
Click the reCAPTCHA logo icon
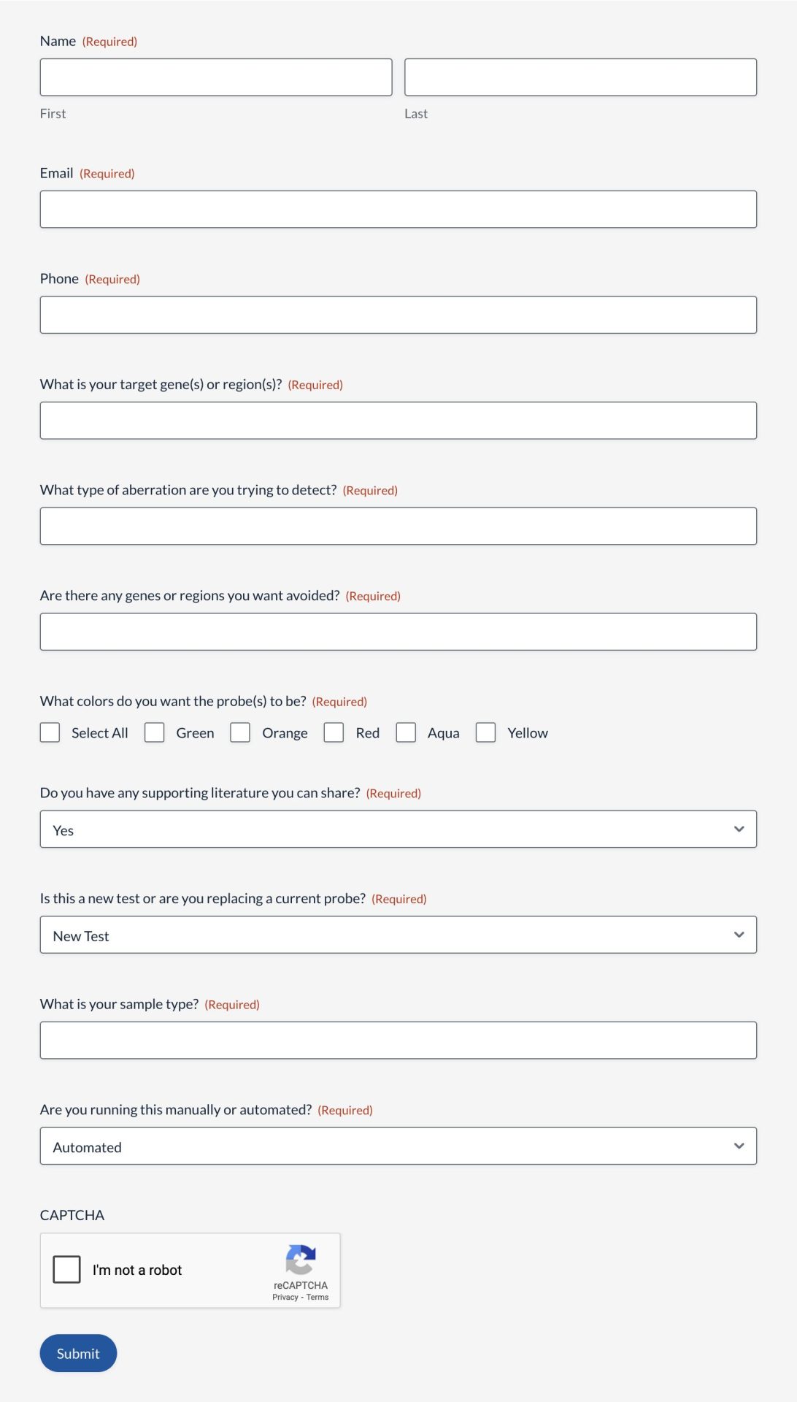[x=300, y=1260]
